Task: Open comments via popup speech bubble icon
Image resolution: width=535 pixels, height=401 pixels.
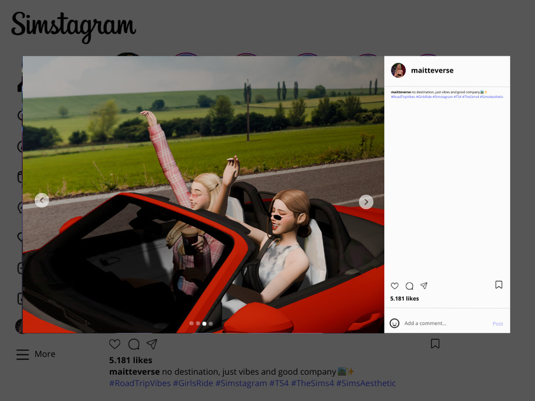Action: (409, 286)
